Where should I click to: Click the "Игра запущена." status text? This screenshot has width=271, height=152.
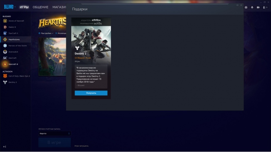click(x=82, y=146)
